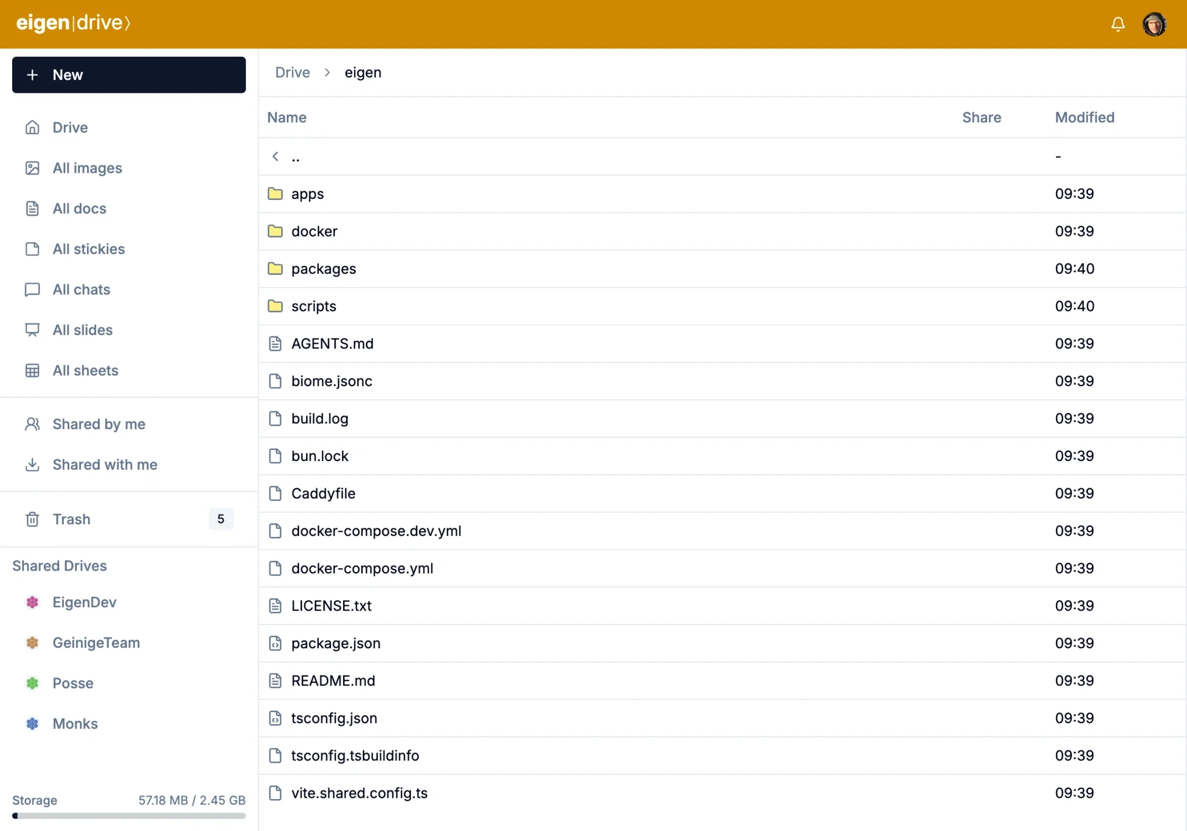
Task: Open the apps folder
Action: (307, 194)
